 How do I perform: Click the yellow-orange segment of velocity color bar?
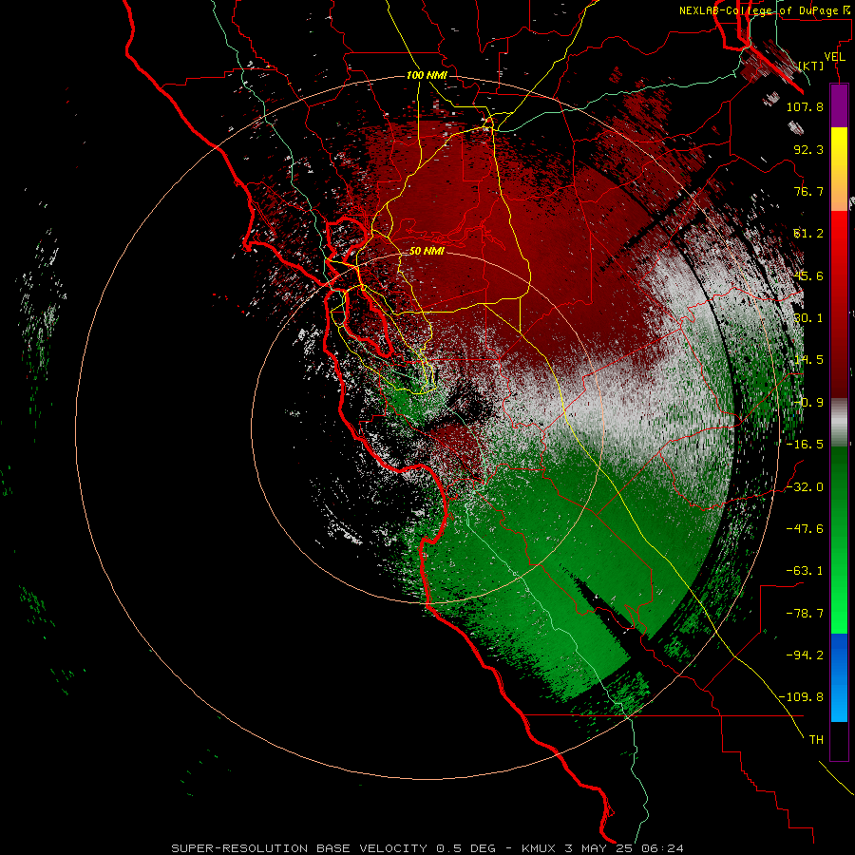[x=839, y=169]
